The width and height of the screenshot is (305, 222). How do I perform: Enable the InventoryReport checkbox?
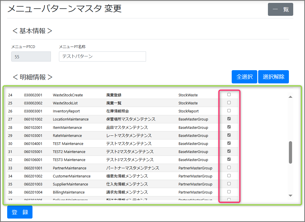pos(229,111)
